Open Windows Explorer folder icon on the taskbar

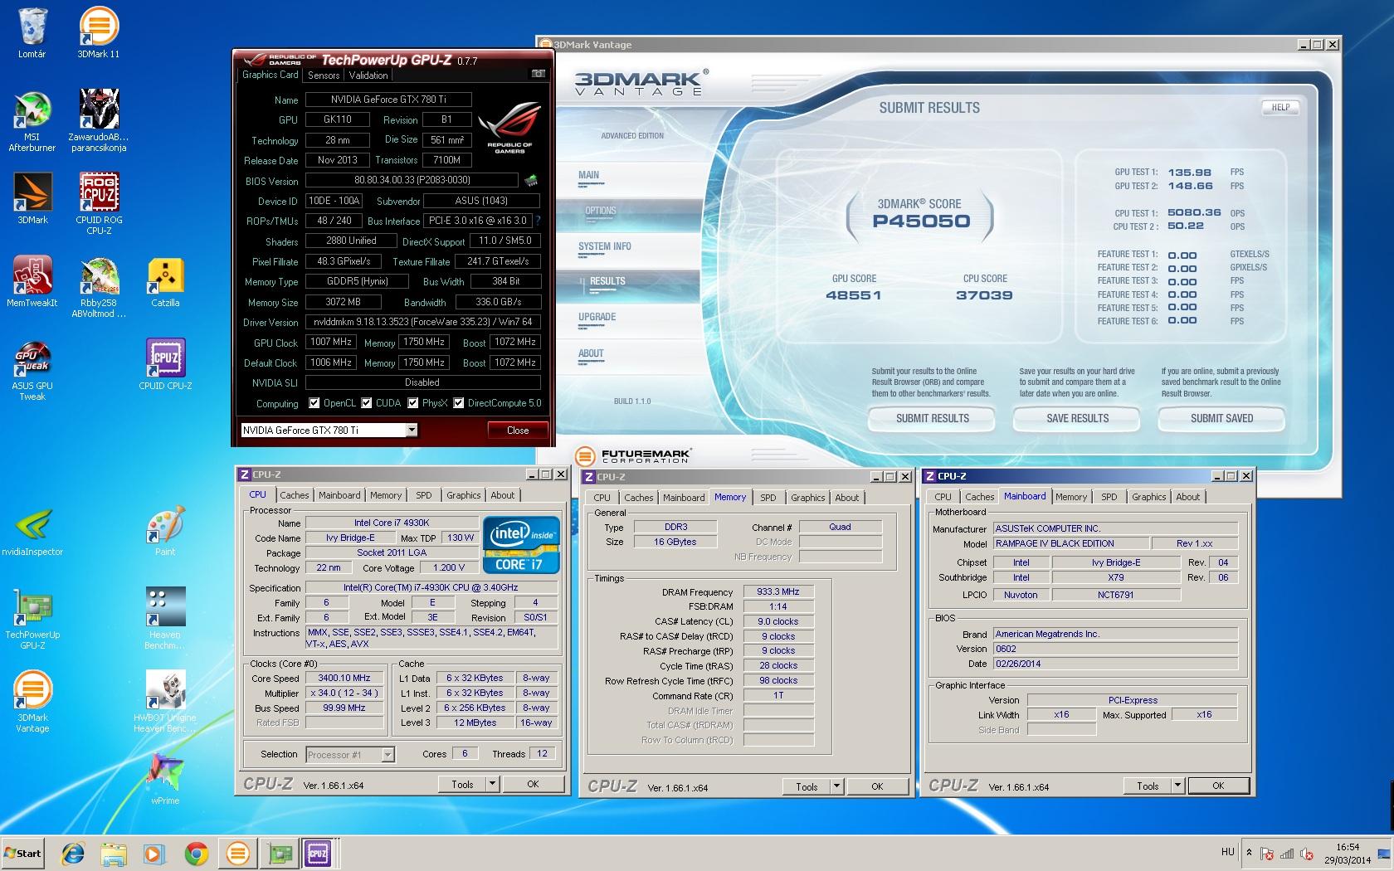click(x=114, y=853)
